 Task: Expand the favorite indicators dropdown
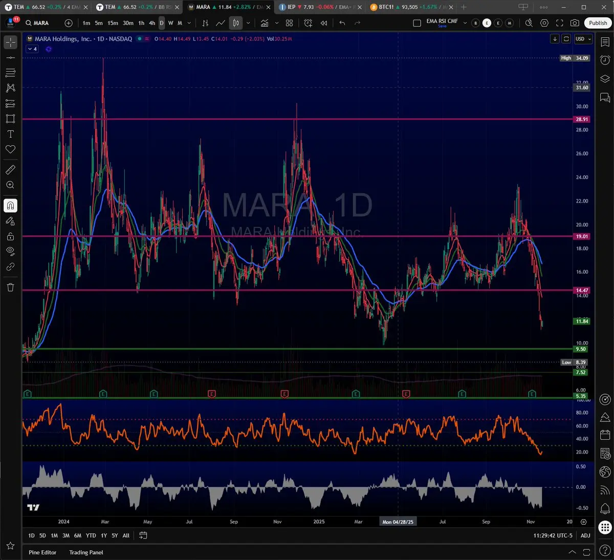(277, 23)
